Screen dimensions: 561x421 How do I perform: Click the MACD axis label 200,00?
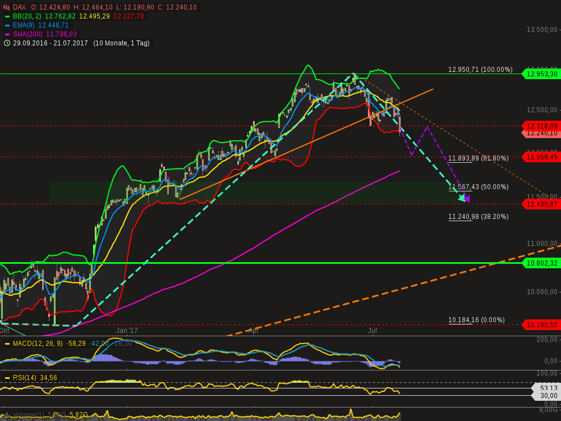point(546,340)
